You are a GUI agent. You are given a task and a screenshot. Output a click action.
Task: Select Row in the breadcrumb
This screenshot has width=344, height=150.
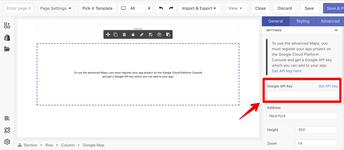coord(49,145)
